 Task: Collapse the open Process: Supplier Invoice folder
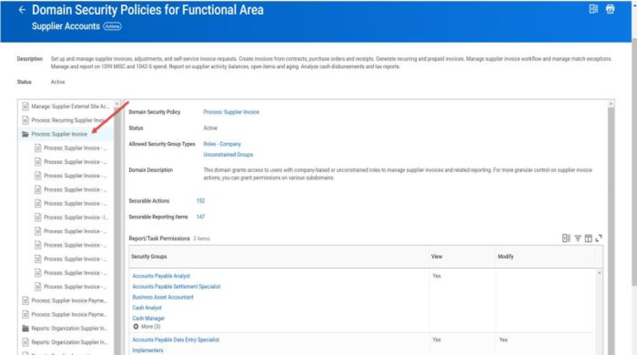point(25,134)
